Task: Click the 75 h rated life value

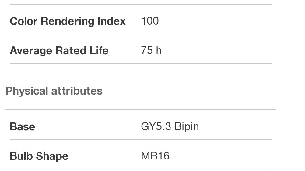Action: coord(151,50)
